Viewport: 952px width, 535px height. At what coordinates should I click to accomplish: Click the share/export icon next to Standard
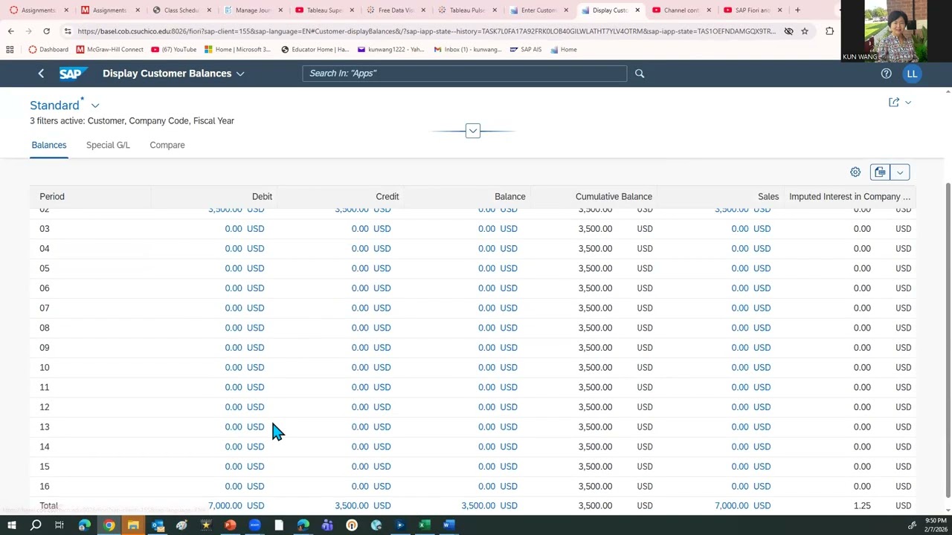(x=894, y=102)
